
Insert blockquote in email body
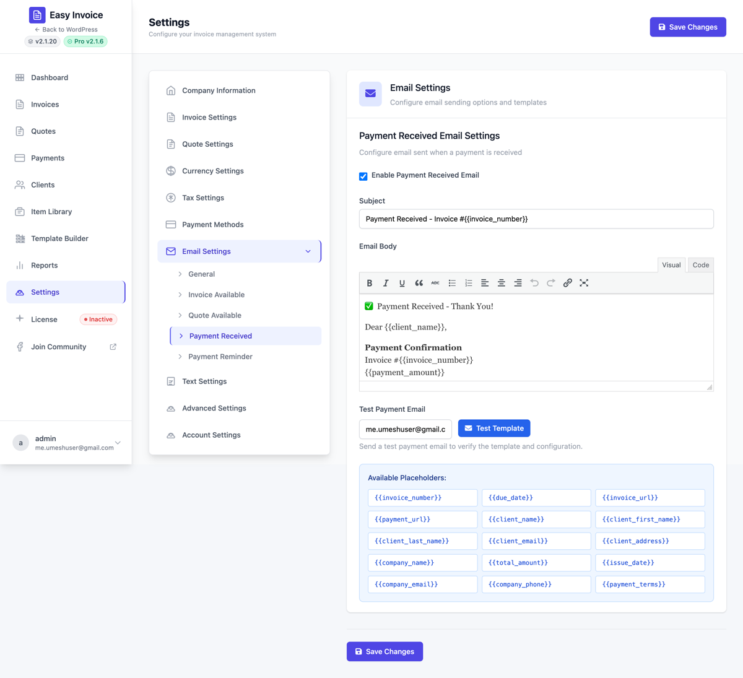[419, 283]
